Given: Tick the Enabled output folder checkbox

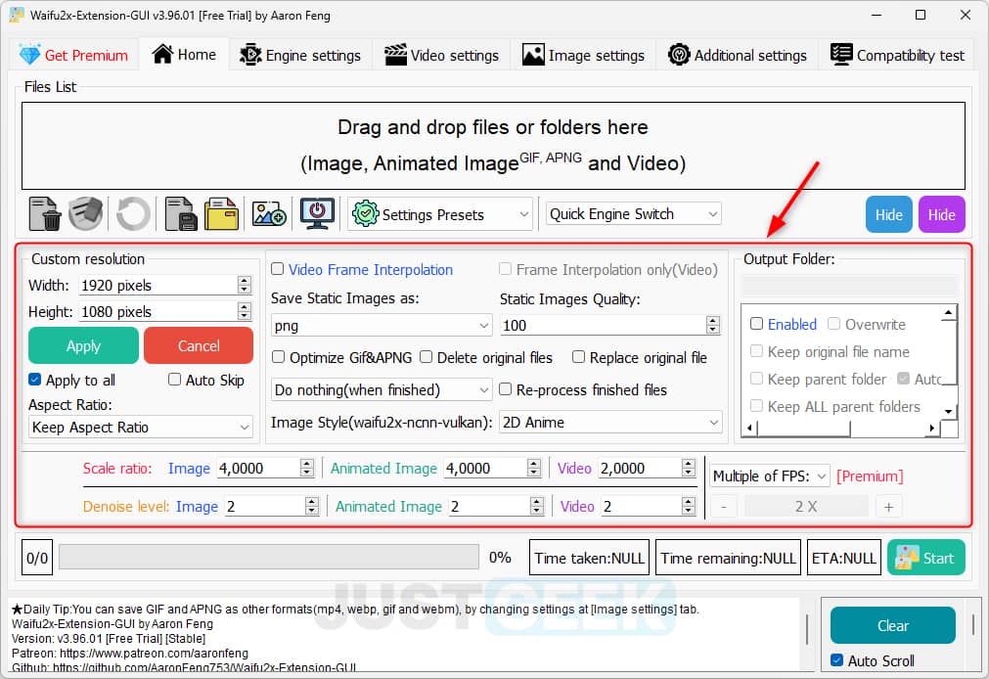Looking at the screenshot, I should click(x=757, y=324).
